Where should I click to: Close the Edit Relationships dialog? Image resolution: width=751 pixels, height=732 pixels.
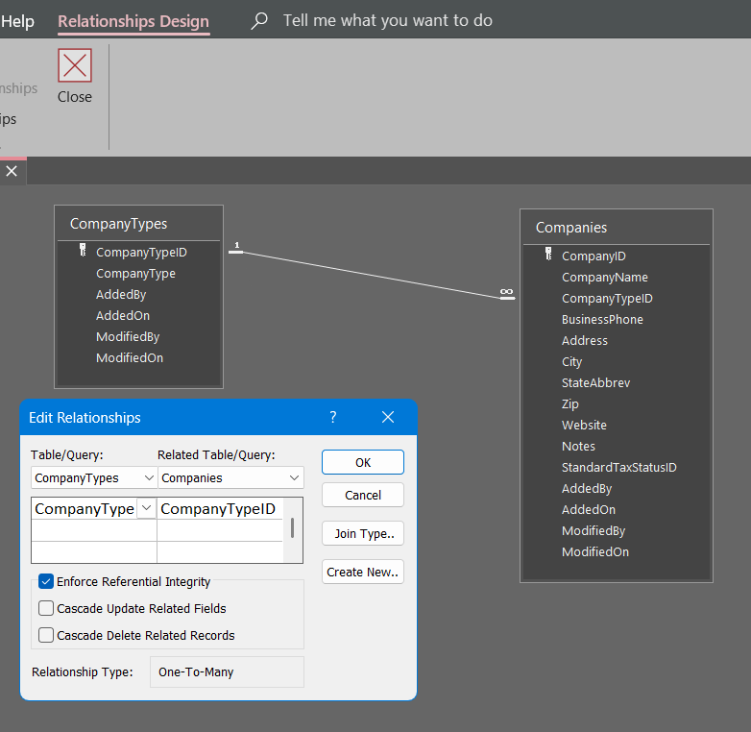[x=388, y=417]
